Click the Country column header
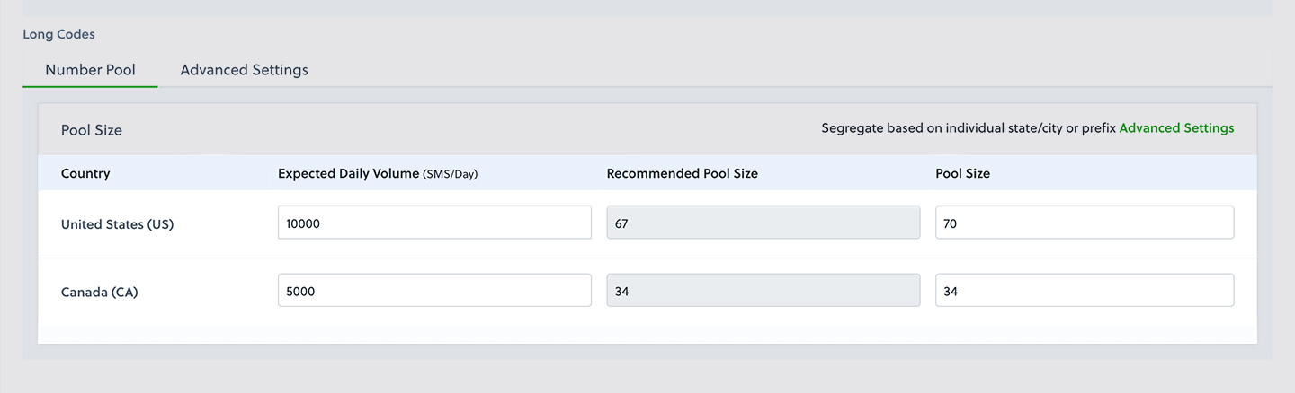This screenshot has height=393, width=1295. click(85, 173)
